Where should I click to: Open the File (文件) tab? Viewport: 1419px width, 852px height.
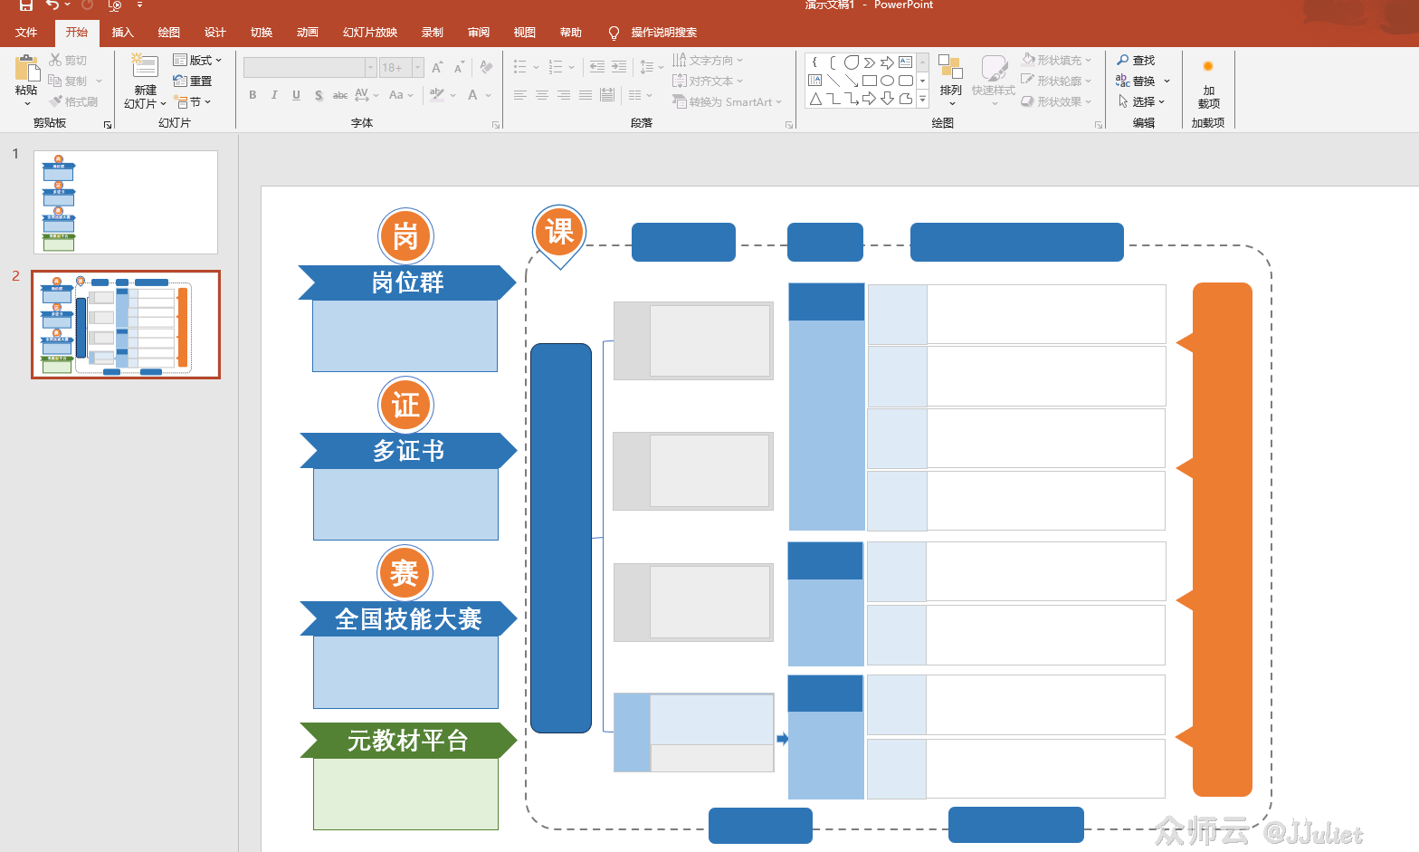26,33
